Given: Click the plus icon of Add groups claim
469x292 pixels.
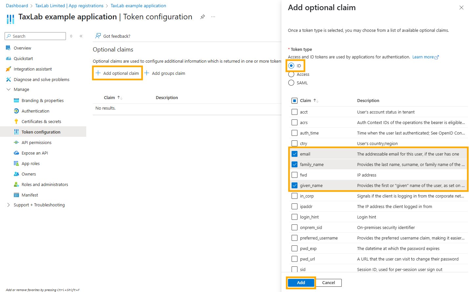Looking at the screenshot, I should tap(147, 73).
